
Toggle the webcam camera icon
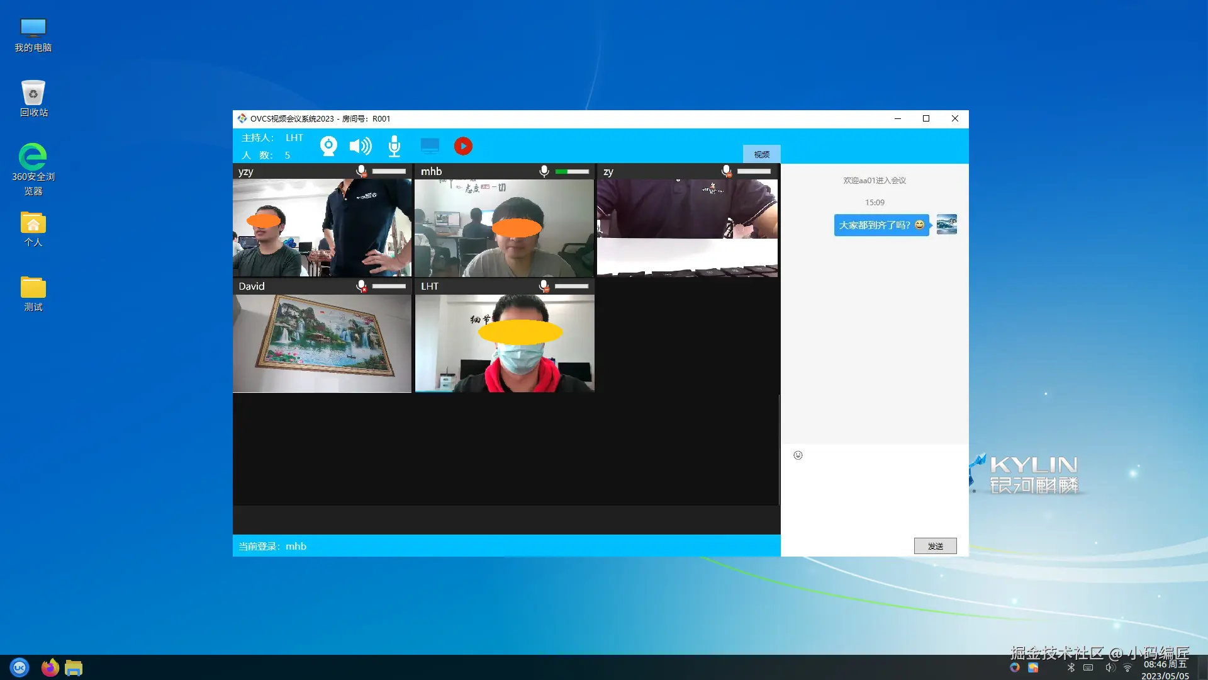328,146
